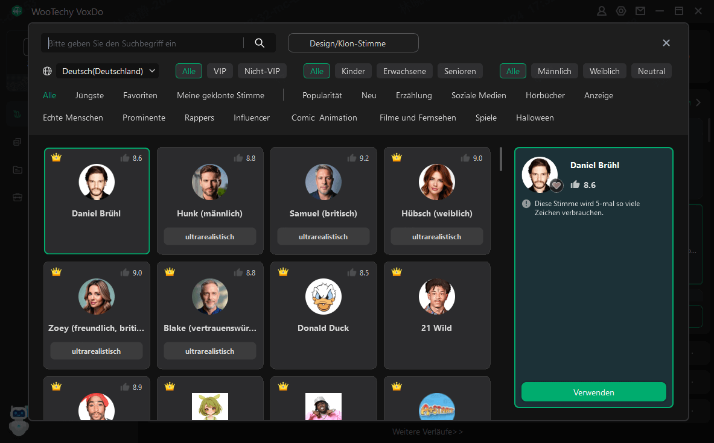Open the settings gear icon
The height and width of the screenshot is (443, 714).
[x=621, y=11]
